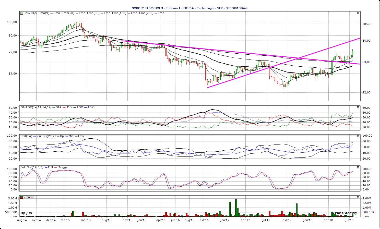Click the apr'18 date axis label
The height and width of the screenshot is (229, 380).
pos(328,220)
